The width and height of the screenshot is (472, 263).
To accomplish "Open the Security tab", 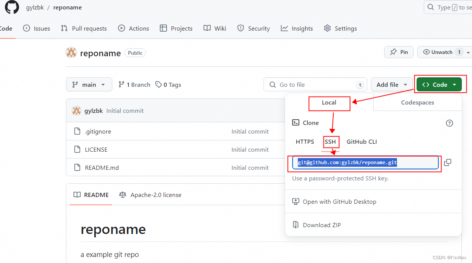I will pyautogui.click(x=253, y=28).
